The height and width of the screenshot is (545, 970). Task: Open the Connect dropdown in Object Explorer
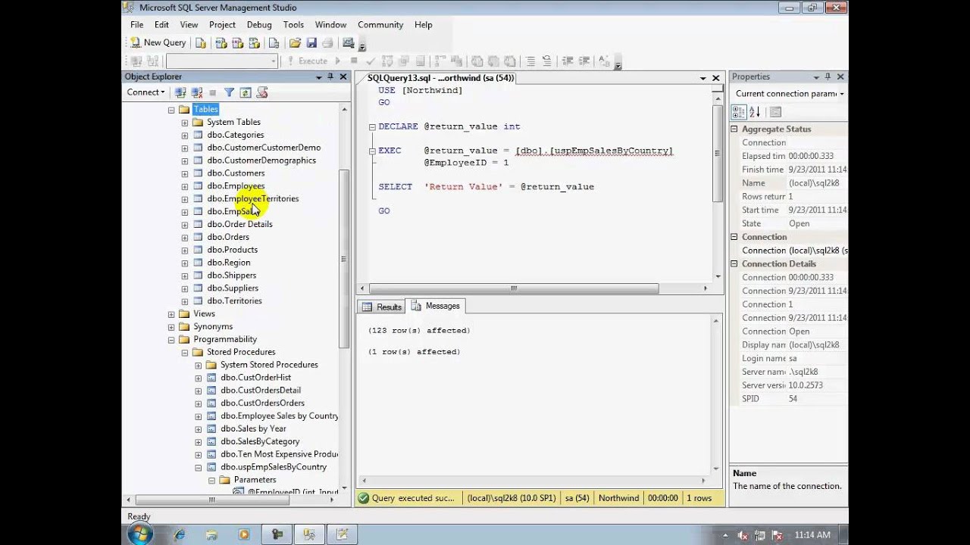click(x=145, y=92)
